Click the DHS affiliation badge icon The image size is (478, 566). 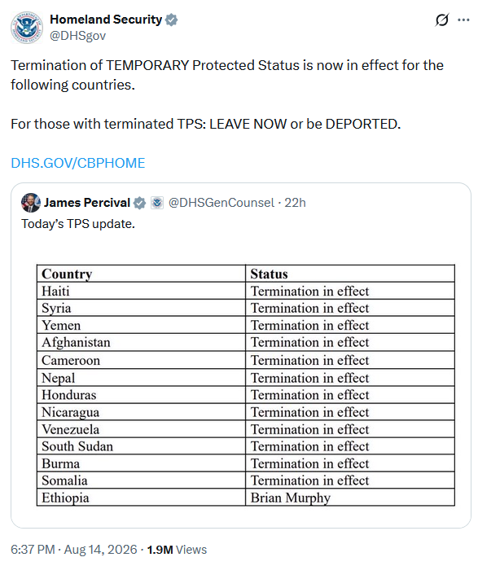pyautogui.click(x=157, y=203)
